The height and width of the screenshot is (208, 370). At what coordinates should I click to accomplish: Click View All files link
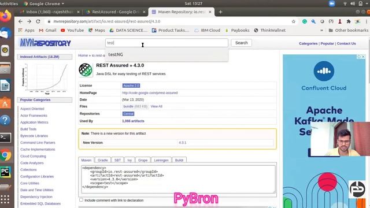click(156, 106)
